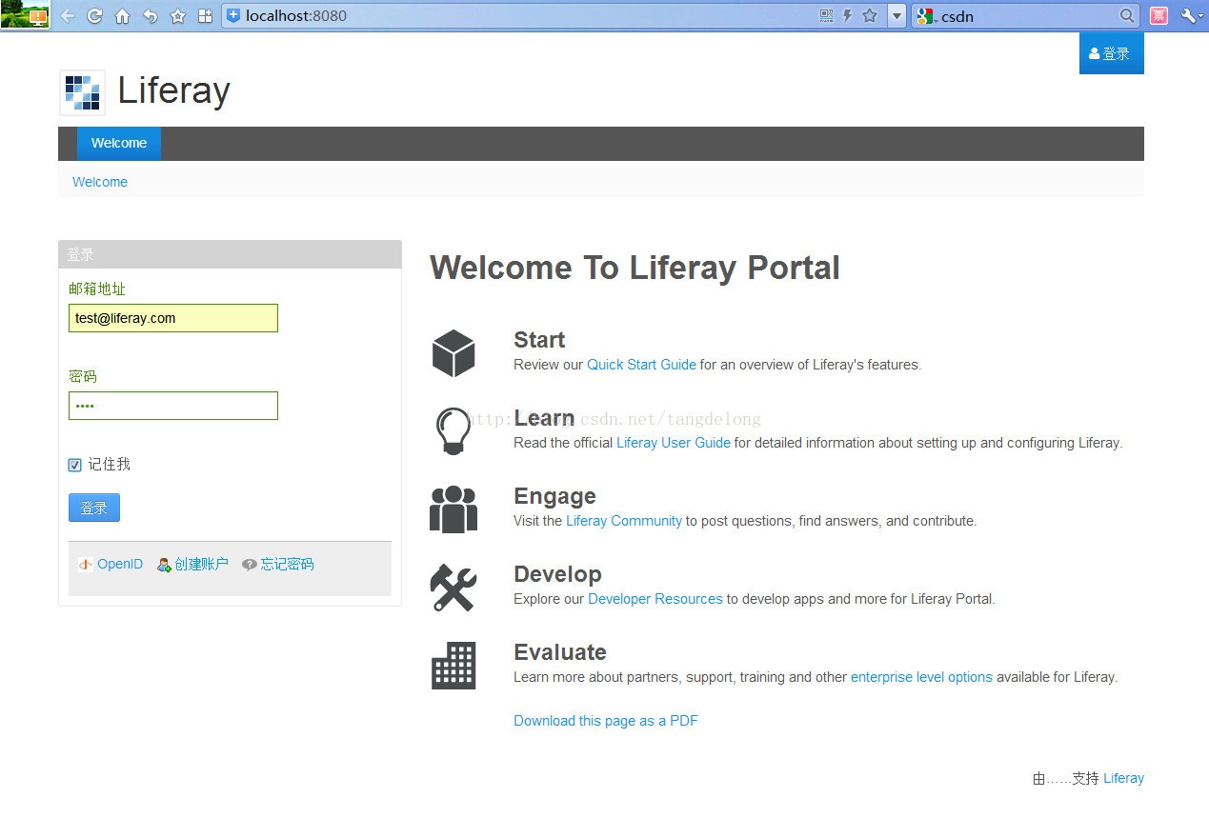Reload the page with refresh icon

pyautogui.click(x=94, y=16)
